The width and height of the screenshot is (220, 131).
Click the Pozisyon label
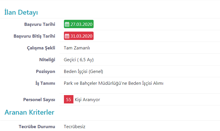coord(45,72)
